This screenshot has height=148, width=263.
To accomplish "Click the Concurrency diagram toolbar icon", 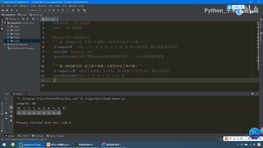I will [63, 10].
